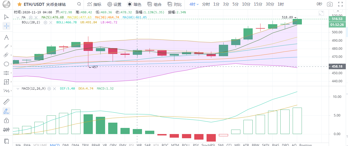Remove the MACD indicator
The width and height of the screenshot is (348, 146).
[x=54, y=88]
